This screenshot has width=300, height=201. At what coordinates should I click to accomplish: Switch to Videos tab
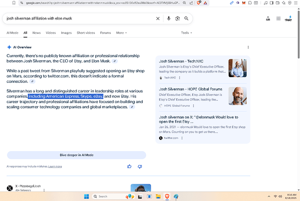point(51,33)
